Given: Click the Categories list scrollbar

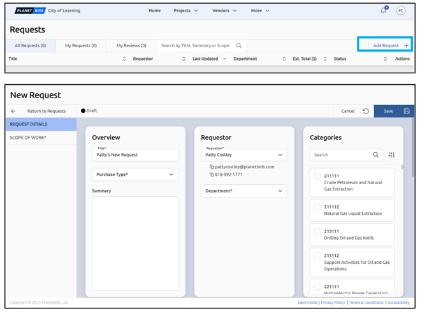Looking at the screenshot, I should [402, 191].
